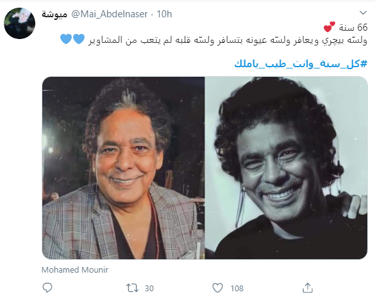
Task: Click the blank area beside the hashtag
Action: coord(138,64)
